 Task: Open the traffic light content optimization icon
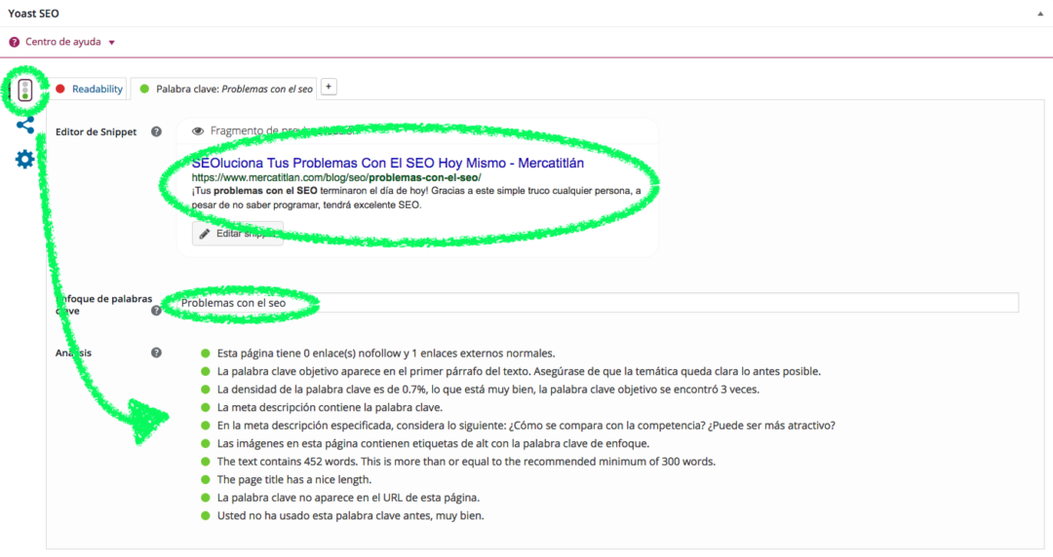click(24, 90)
